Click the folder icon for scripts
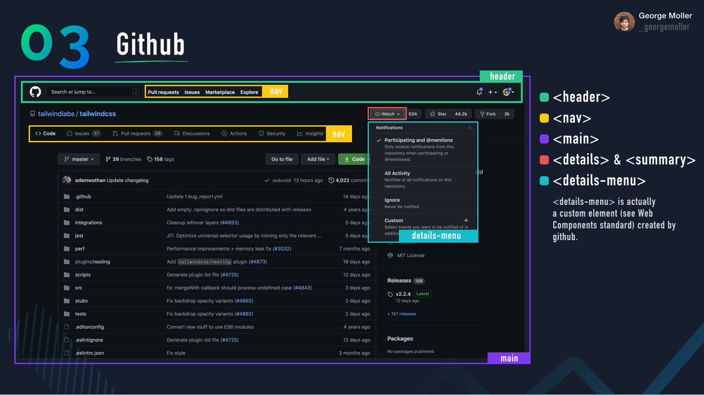704x395 pixels. (x=66, y=275)
